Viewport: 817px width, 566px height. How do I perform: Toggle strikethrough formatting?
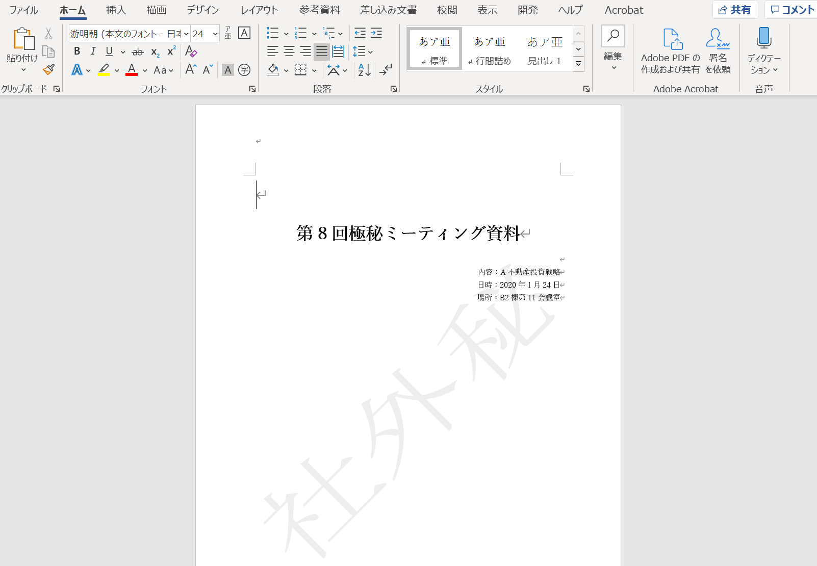tap(138, 52)
